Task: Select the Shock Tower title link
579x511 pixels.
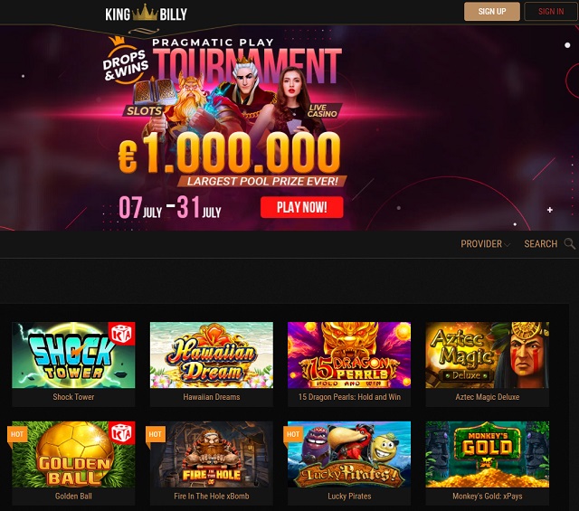Action: click(x=73, y=397)
